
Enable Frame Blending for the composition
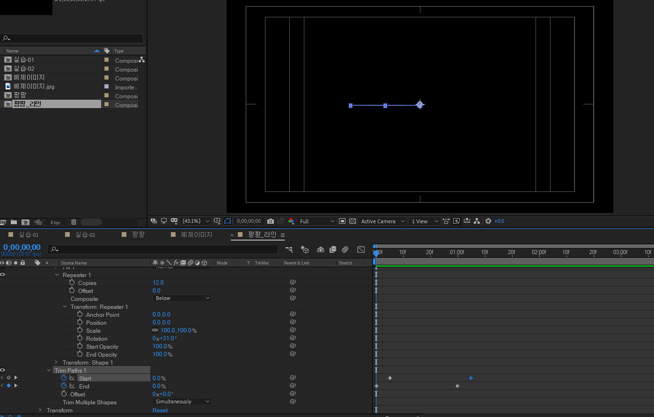click(333, 249)
